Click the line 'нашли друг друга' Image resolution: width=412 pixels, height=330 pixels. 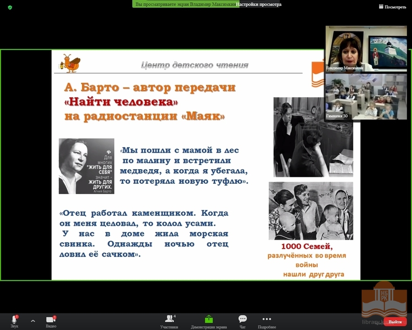point(314,275)
